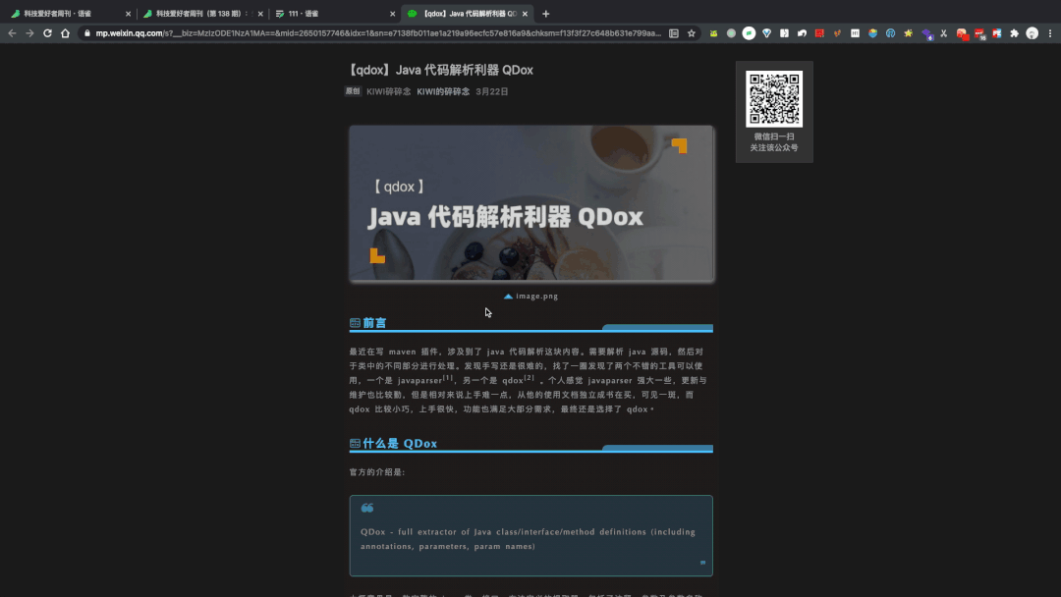The height and width of the screenshot is (597, 1061).
Task: Open the white H! square extension
Action: pyautogui.click(x=856, y=33)
